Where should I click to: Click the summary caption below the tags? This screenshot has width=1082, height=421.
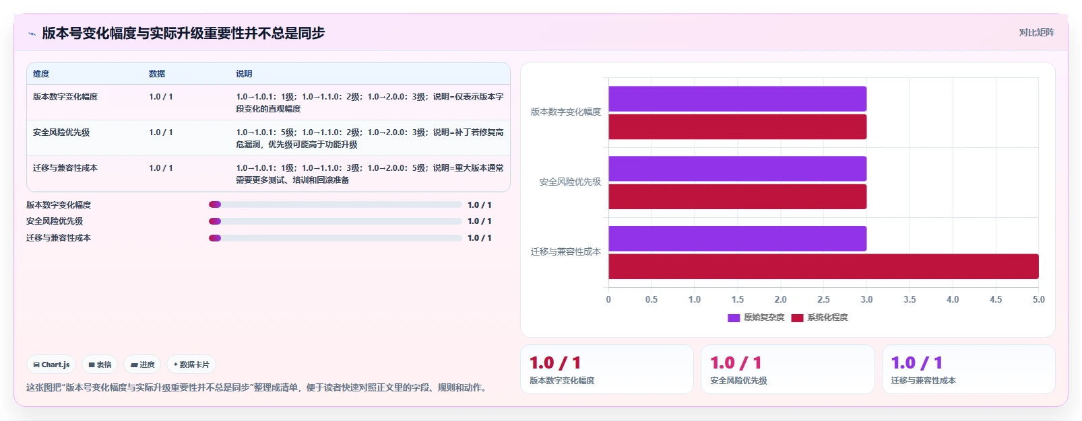(258, 388)
